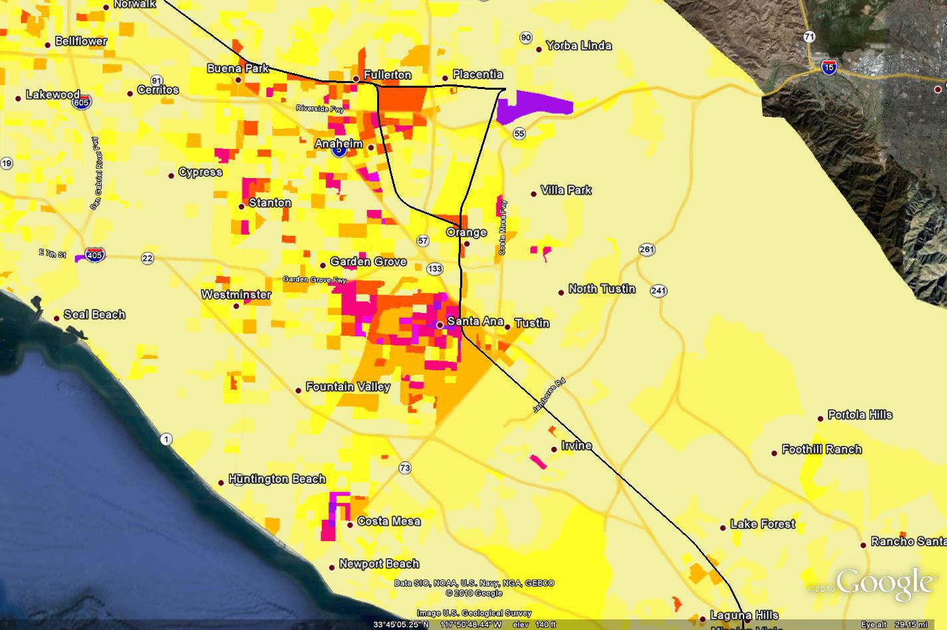Click the Buena Park label
Screen dimensions: 947x630
pos(238,68)
